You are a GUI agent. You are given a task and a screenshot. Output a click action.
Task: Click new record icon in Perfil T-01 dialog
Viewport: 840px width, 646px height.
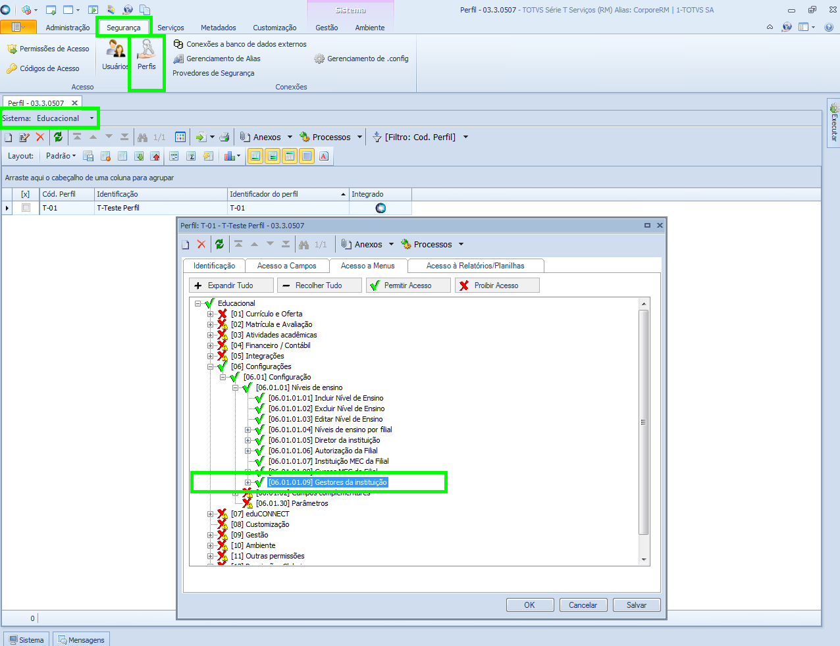(186, 244)
